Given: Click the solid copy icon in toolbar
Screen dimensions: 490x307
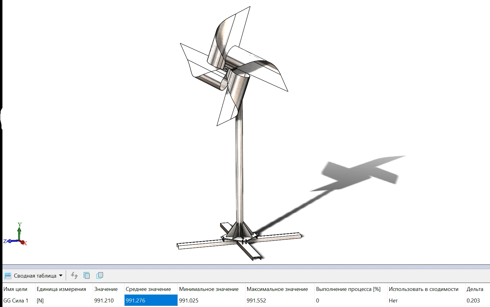Looking at the screenshot, I should point(87,275).
